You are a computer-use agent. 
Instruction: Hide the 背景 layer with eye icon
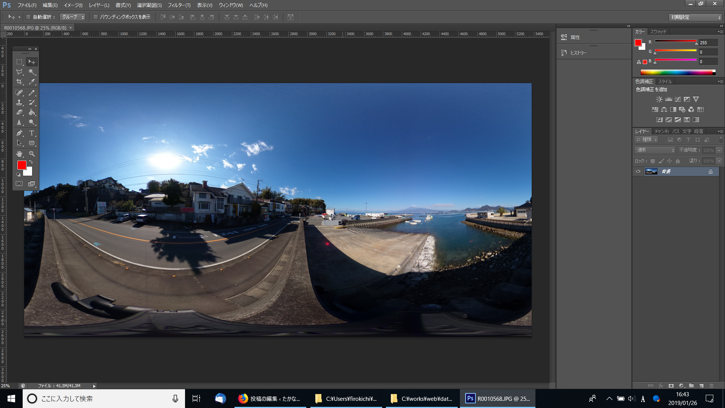(x=638, y=172)
